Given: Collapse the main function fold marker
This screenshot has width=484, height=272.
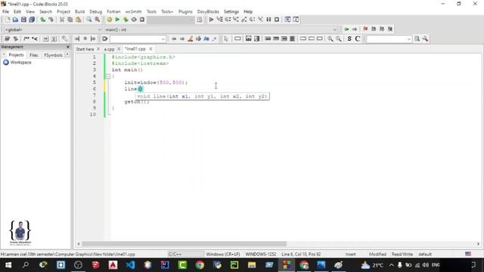Looking at the screenshot, I should (x=108, y=76).
